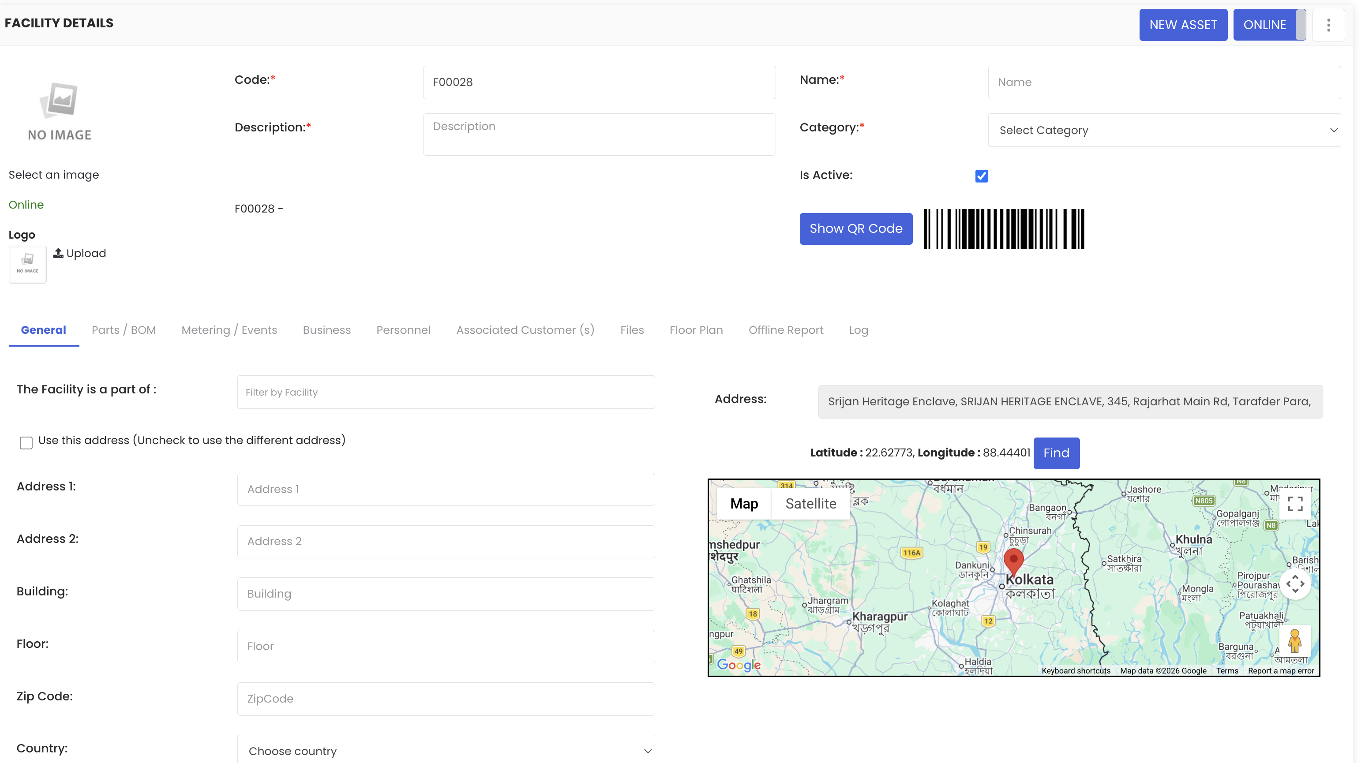The width and height of the screenshot is (1365, 763).
Task: Open the Floor Plan tab
Action: click(696, 330)
